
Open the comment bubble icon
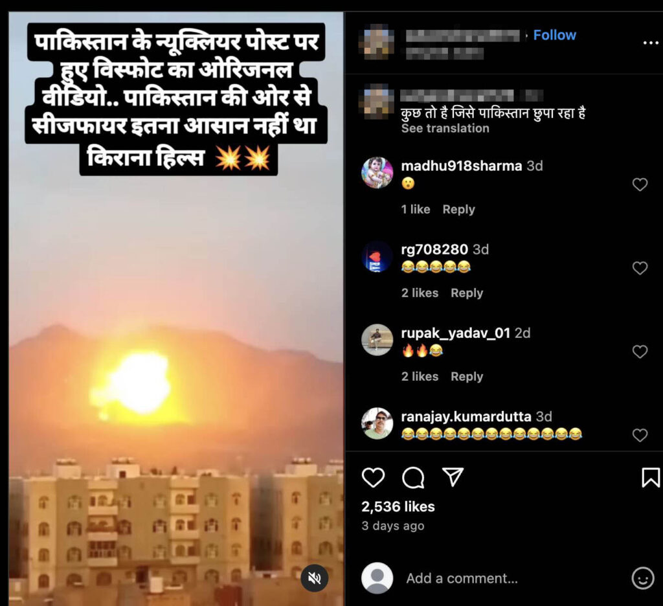[413, 477]
